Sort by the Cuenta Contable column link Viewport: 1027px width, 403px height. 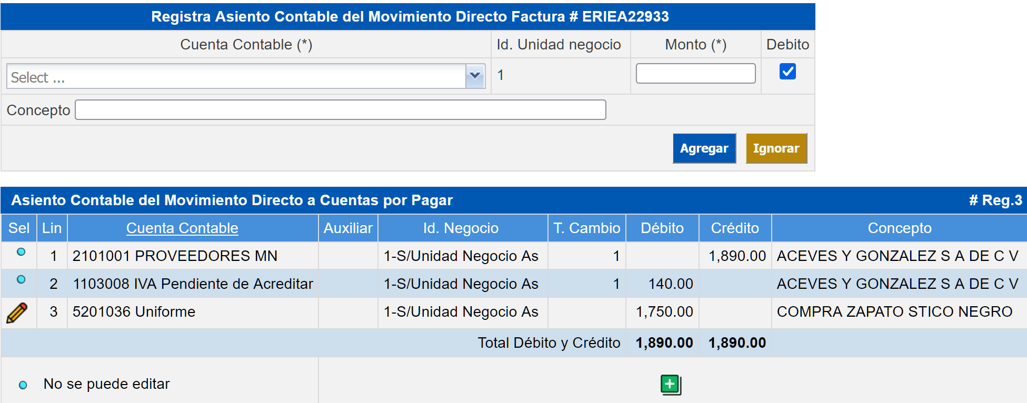(x=182, y=228)
